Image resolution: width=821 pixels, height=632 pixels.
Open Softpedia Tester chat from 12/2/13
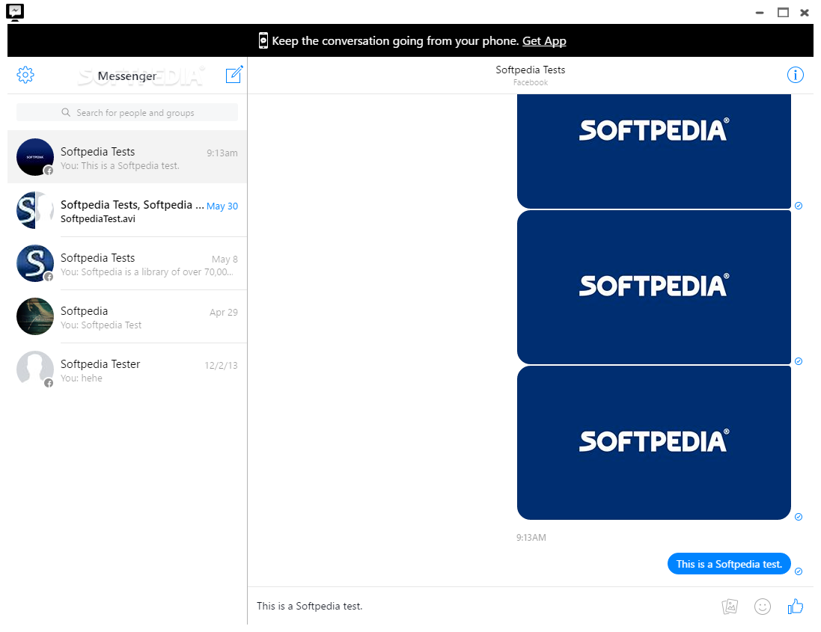(127, 370)
